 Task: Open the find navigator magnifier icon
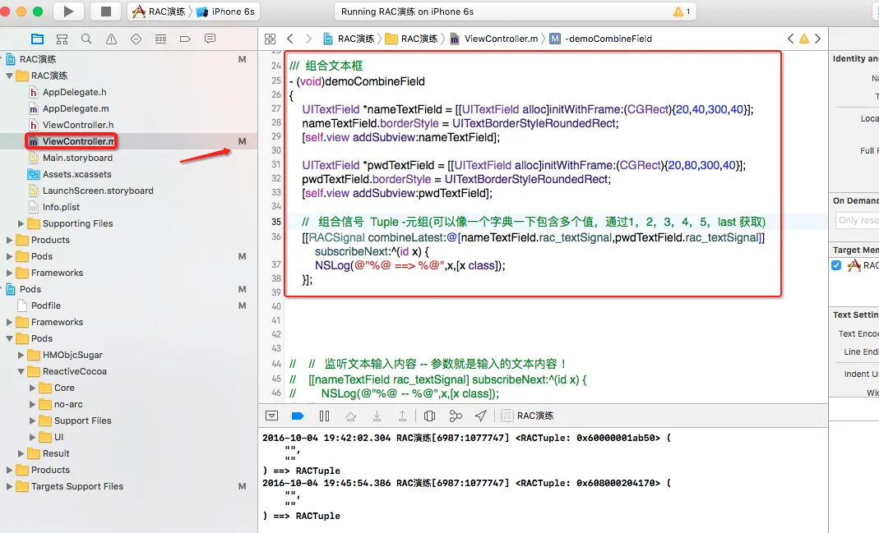tap(86, 39)
